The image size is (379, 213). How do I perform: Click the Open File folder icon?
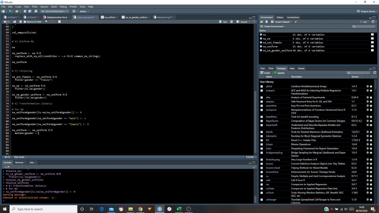tap(17, 11)
